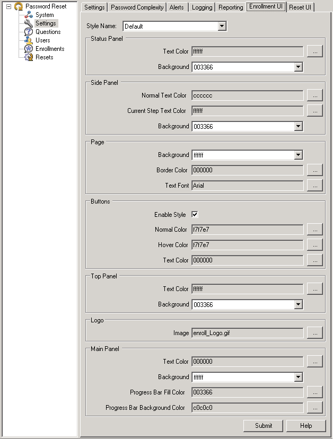Screen dimensions: 333x439
Task: Click Buttons Text Color field 000000
Action: click(247, 260)
